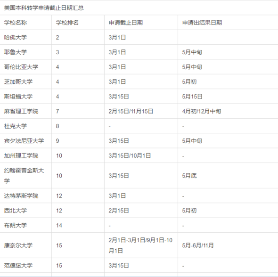Select the 杜克大学 row name
Image resolution: width=278 pixels, height=277 pixels.
click(16, 126)
